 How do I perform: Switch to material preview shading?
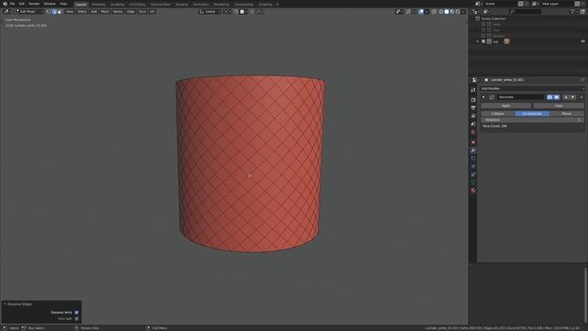pos(452,12)
